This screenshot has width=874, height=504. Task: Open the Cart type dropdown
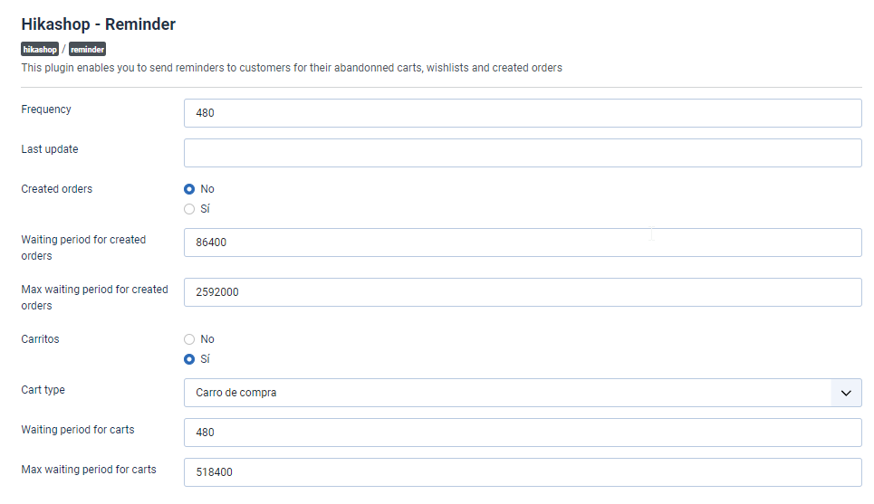pos(523,393)
